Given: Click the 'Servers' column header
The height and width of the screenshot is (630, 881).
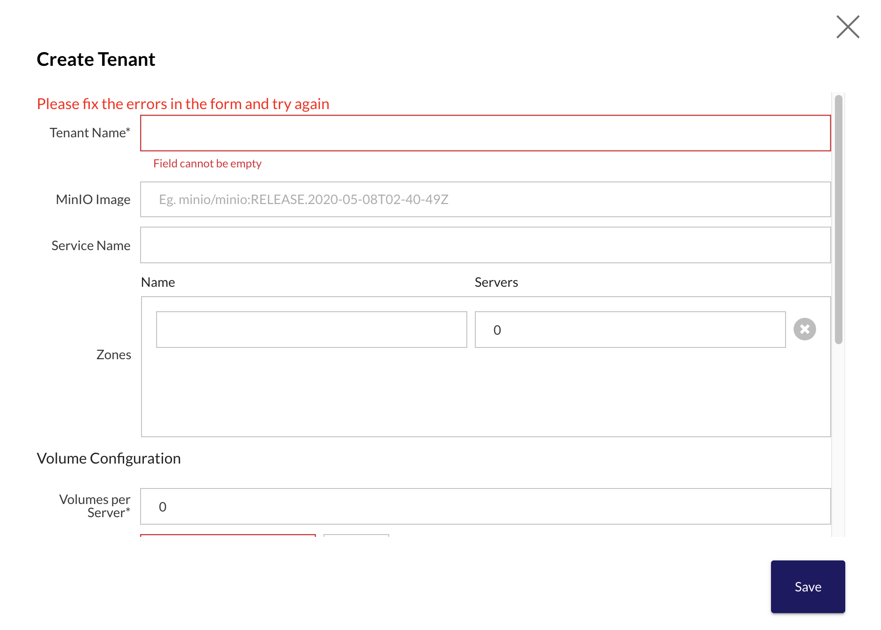Looking at the screenshot, I should [x=496, y=282].
